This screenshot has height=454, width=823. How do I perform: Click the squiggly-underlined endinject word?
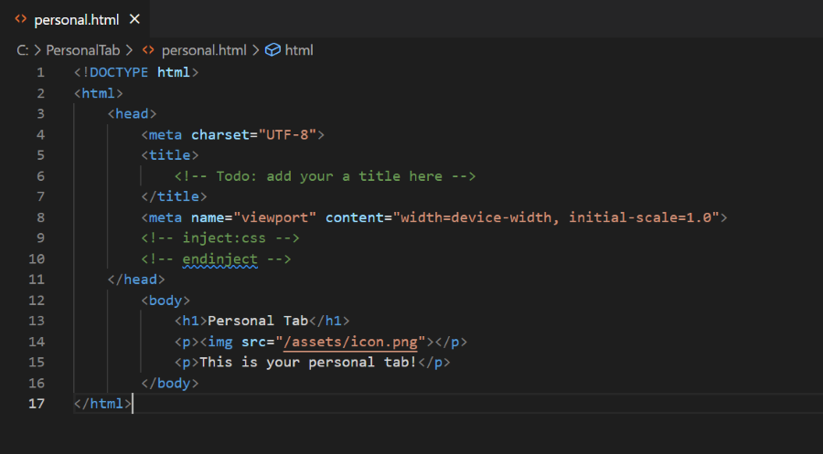point(219,259)
